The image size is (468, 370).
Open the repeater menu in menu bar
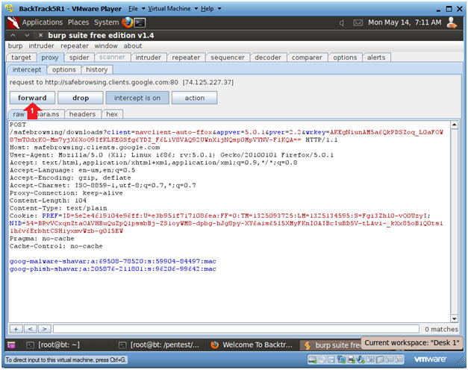(x=75, y=46)
